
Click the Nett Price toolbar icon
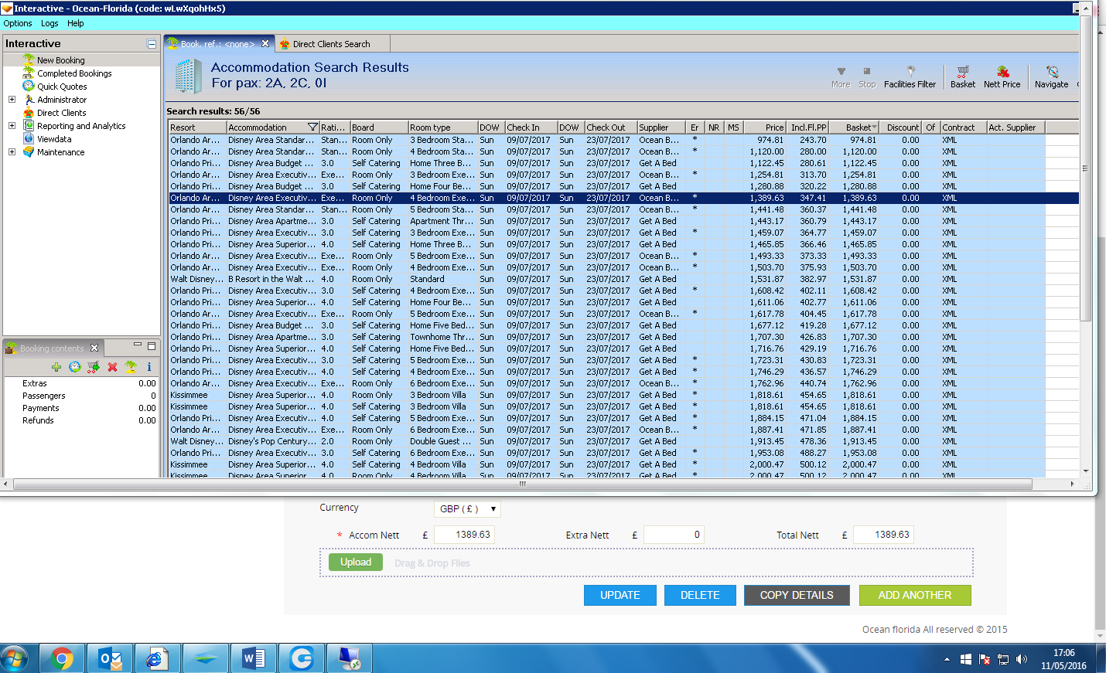click(x=1002, y=76)
